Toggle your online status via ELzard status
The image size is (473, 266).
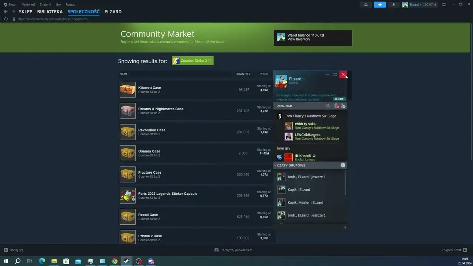coord(293,83)
